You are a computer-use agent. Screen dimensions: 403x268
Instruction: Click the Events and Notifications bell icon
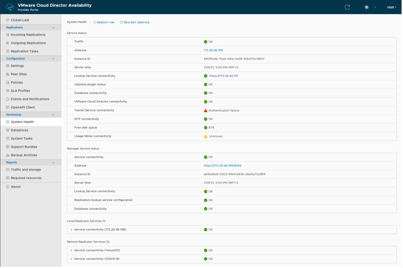(8, 99)
